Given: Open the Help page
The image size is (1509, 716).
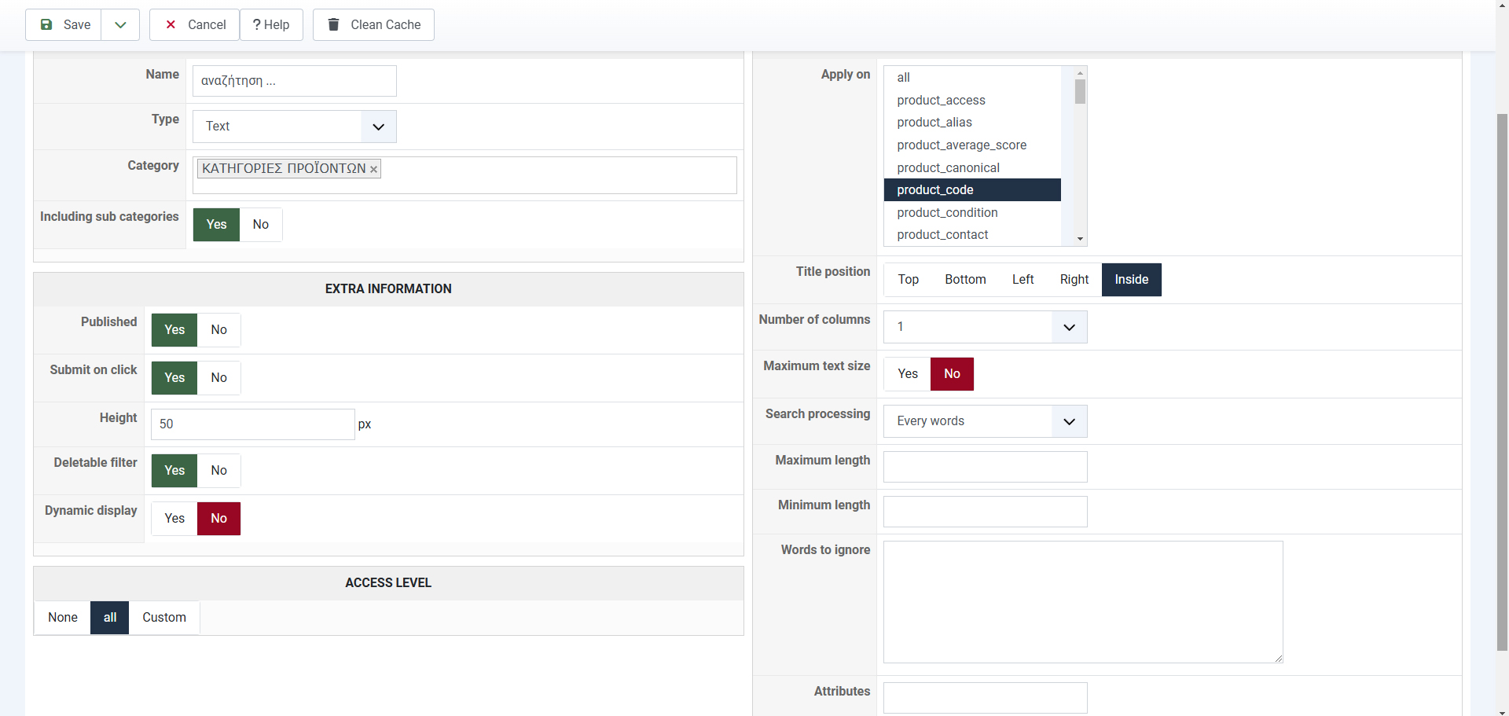Looking at the screenshot, I should [x=271, y=25].
